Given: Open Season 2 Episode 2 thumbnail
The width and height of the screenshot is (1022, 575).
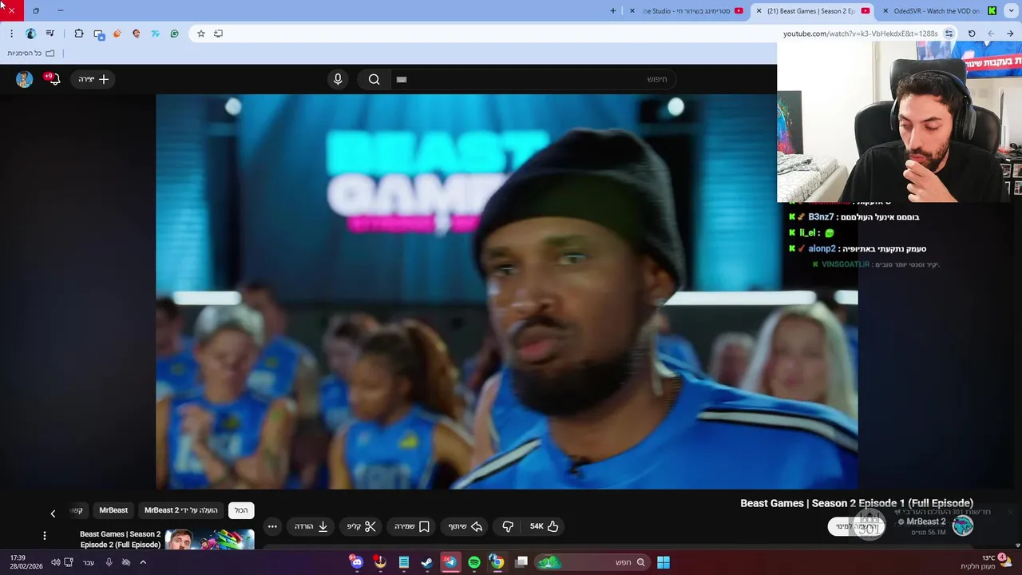Looking at the screenshot, I should (209, 539).
